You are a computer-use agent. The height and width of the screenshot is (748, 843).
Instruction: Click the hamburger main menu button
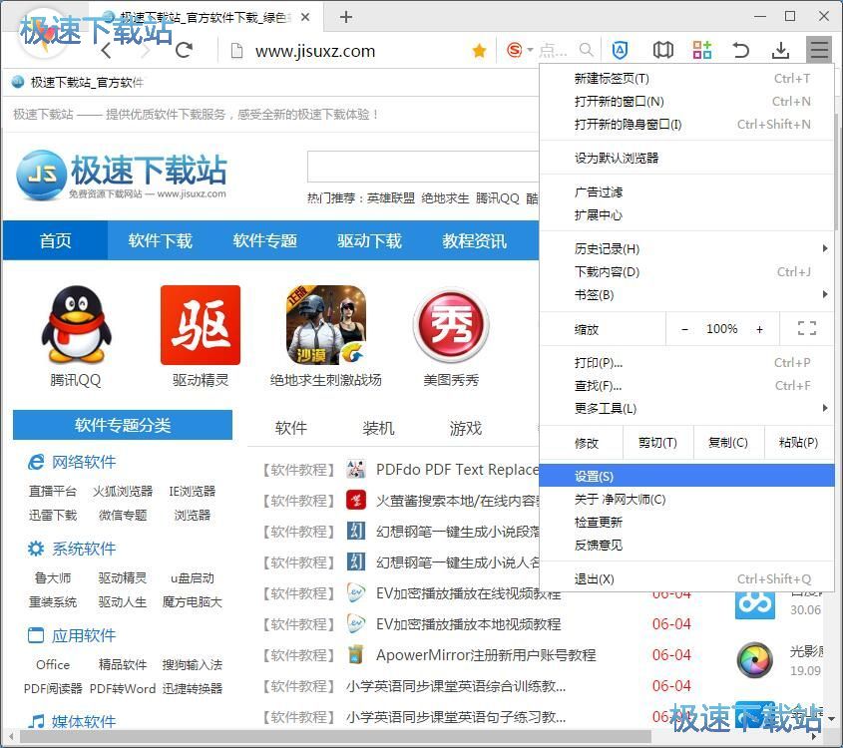pyautogui.click(x=819, y=50)
